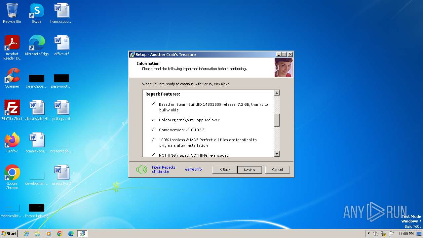Viewport: 423px width, 238px height.
Task: Open usesonly.rtf document
Action: click(x=61, y=175)
